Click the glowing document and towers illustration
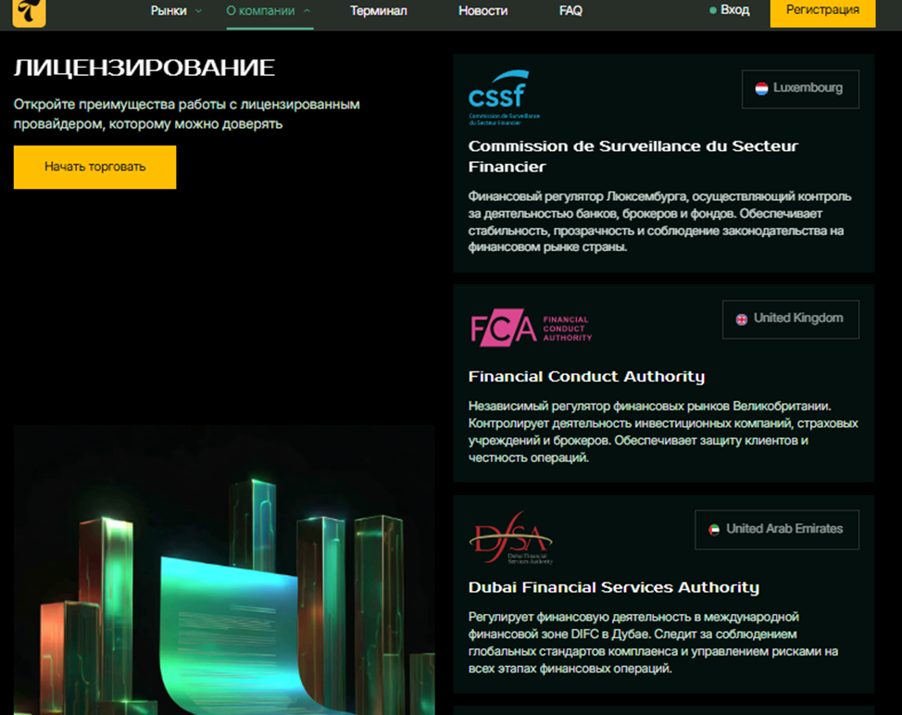902x715 pixels. click(x=224, y=593)
